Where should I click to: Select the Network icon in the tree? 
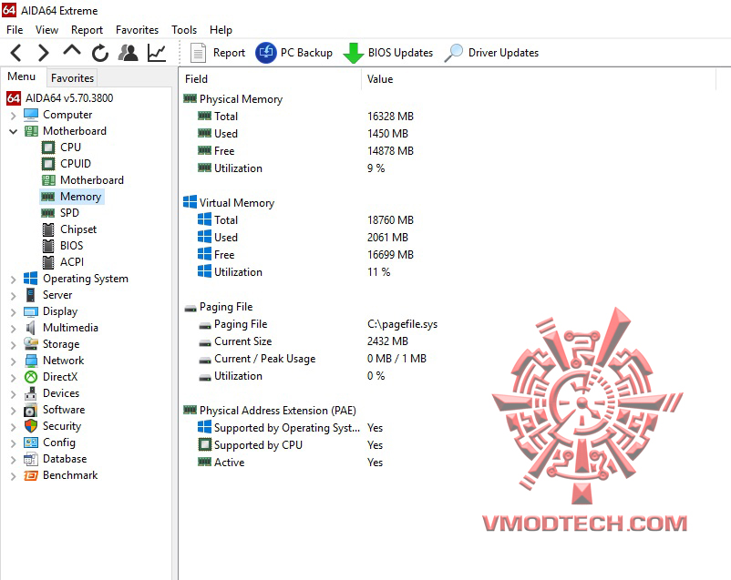point(31,361)
